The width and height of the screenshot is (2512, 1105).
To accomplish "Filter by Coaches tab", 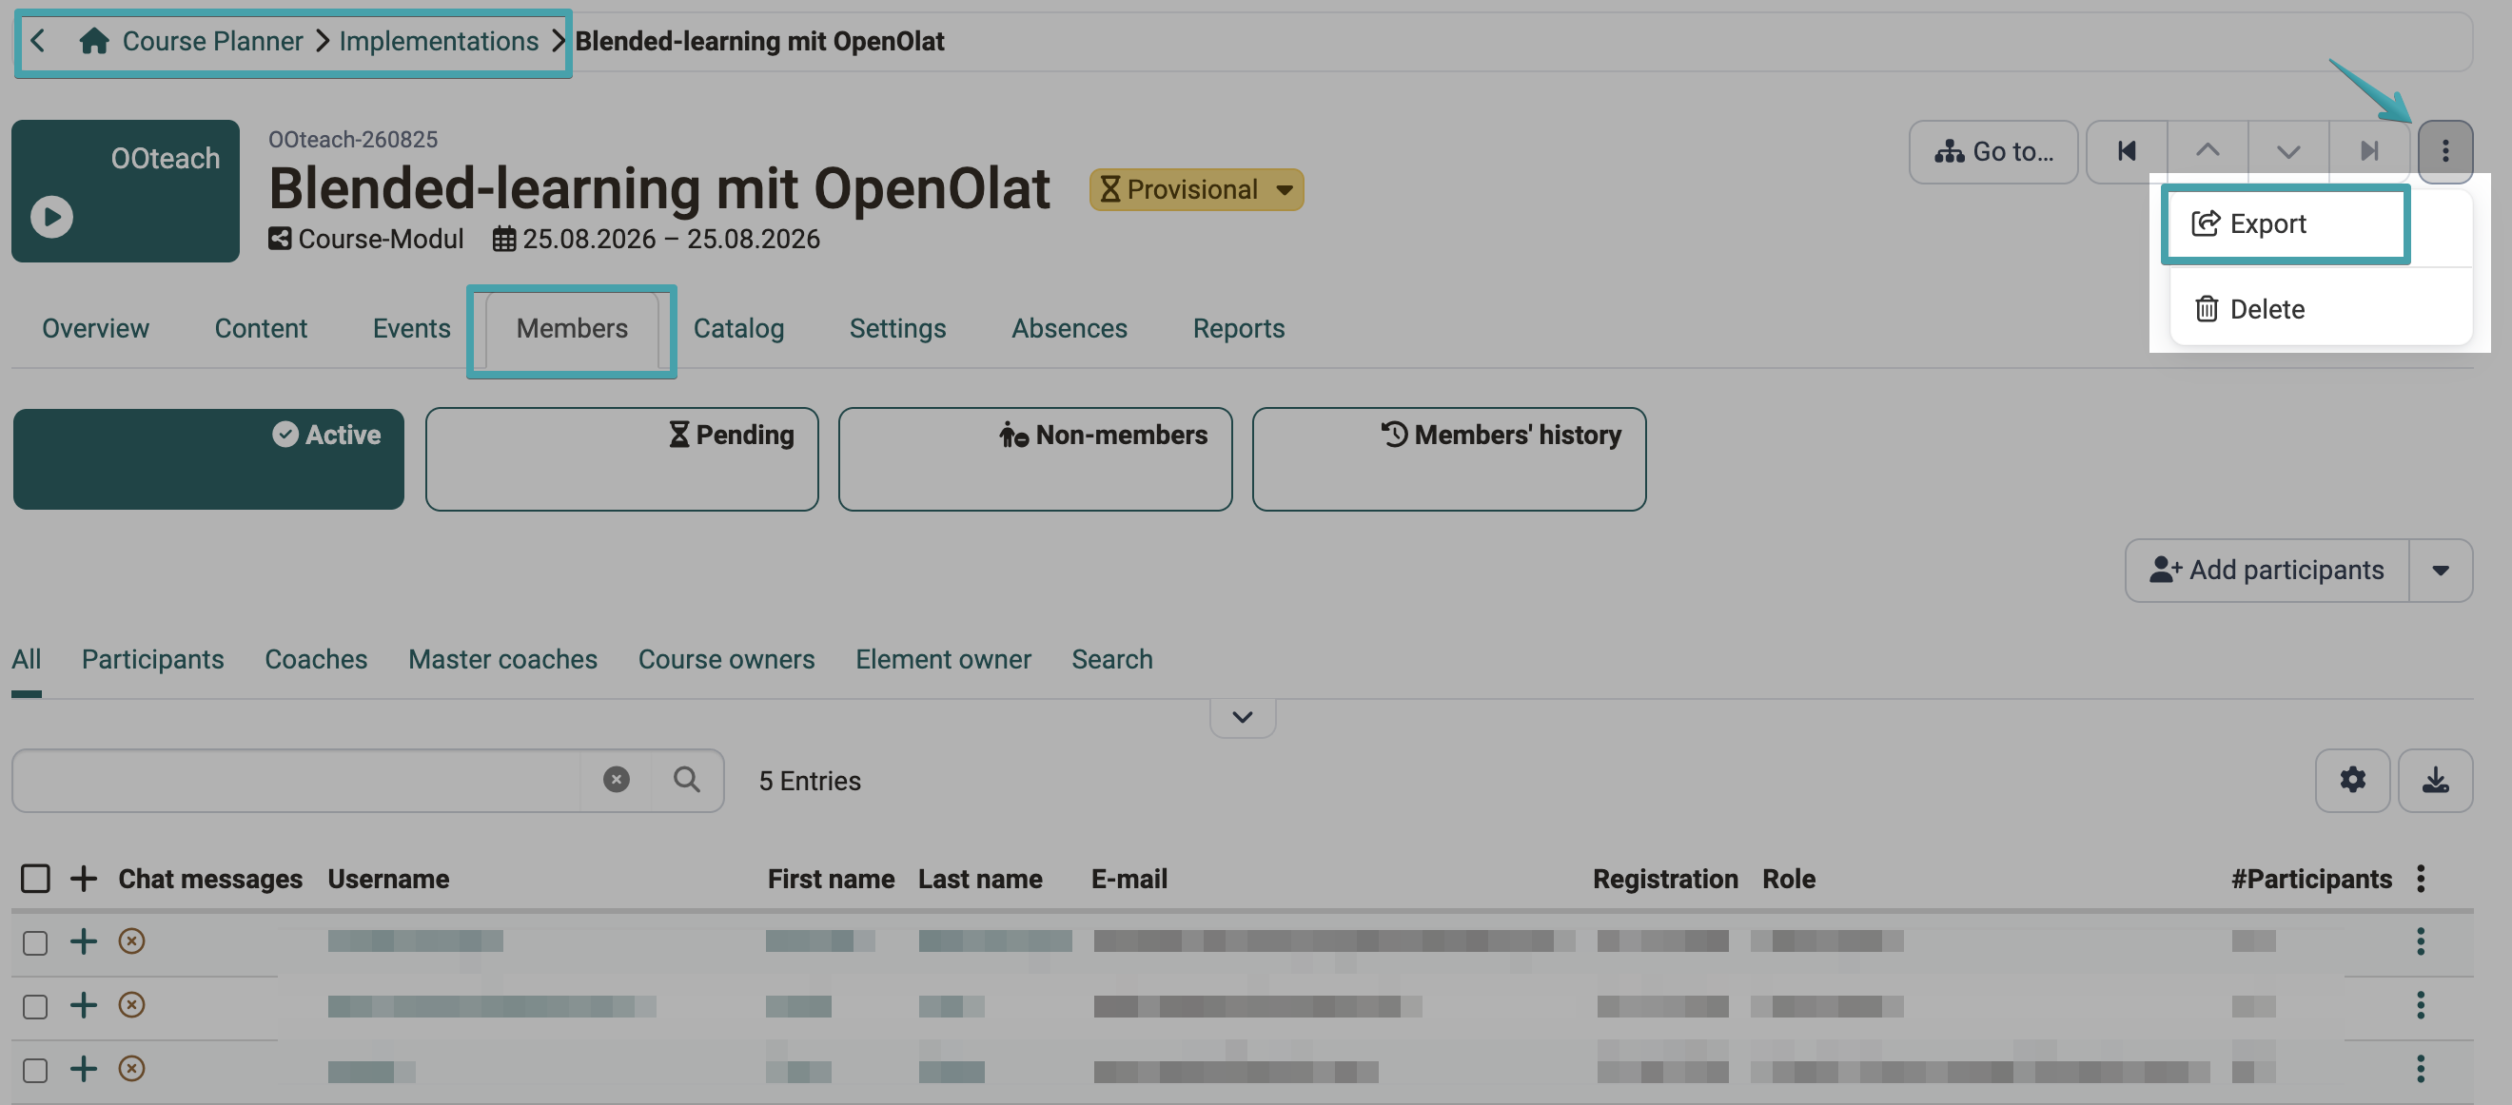I will 316,660.
